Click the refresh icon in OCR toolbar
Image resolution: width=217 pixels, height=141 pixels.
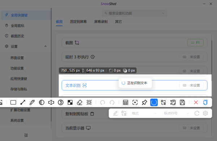click(197, 113)
